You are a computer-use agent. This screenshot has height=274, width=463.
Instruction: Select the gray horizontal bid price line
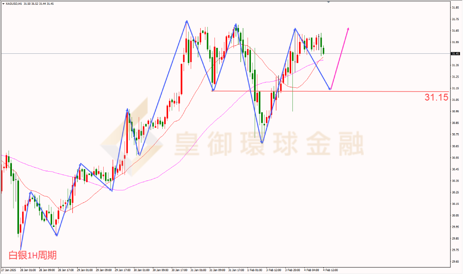click(226, 54)
